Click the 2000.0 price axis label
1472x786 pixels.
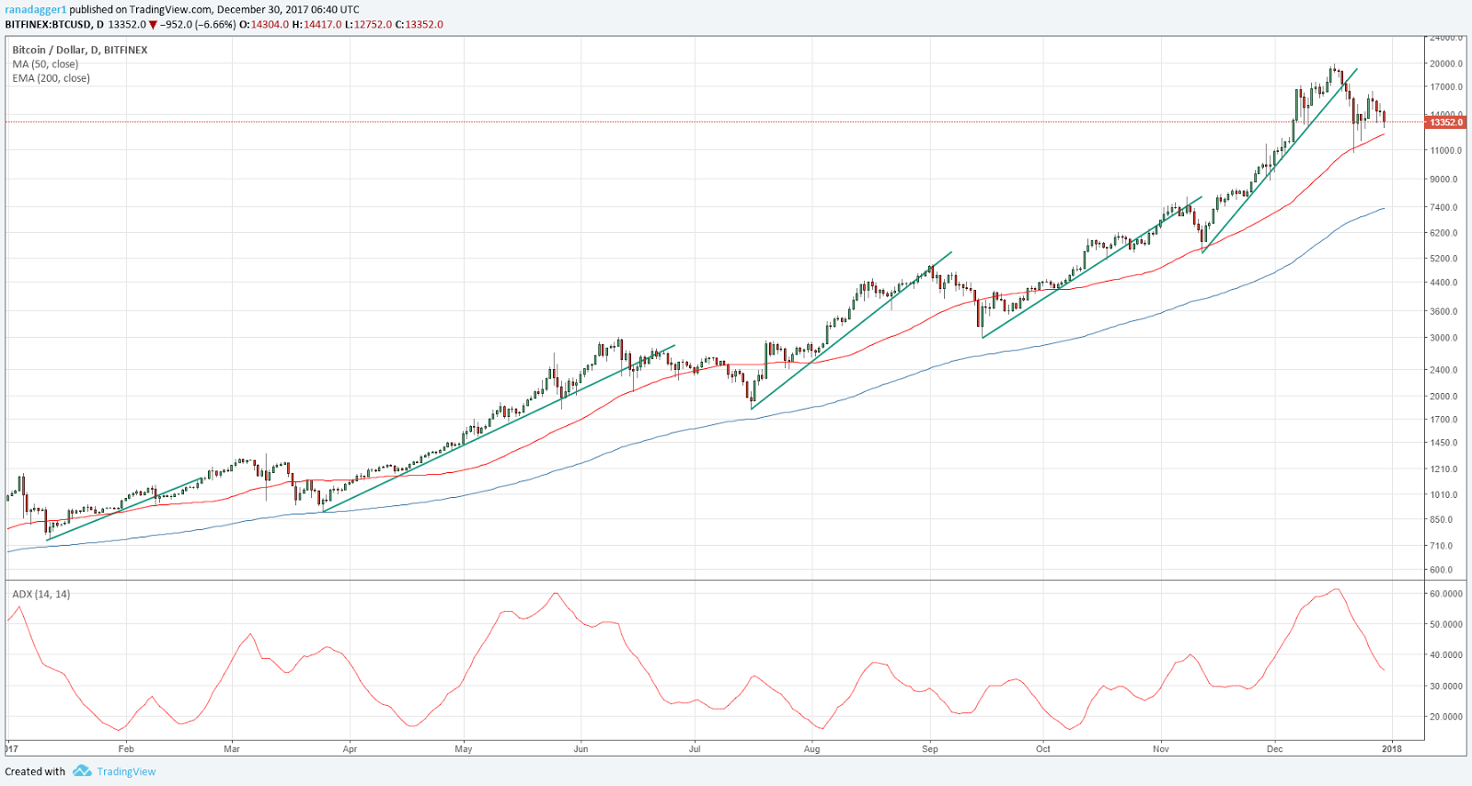[1445, 397]
